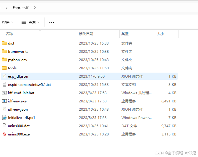Click the idf-env.json file icon
This screenshot has width=198, height=157.
[4, 109]
